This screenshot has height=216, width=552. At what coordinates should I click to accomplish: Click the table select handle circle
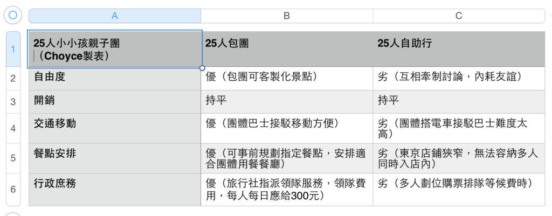13,16
